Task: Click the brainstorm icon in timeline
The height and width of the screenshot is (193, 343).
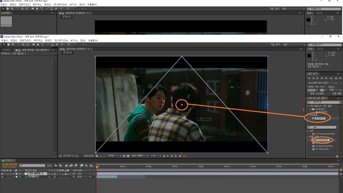Action: click(82, 166)
